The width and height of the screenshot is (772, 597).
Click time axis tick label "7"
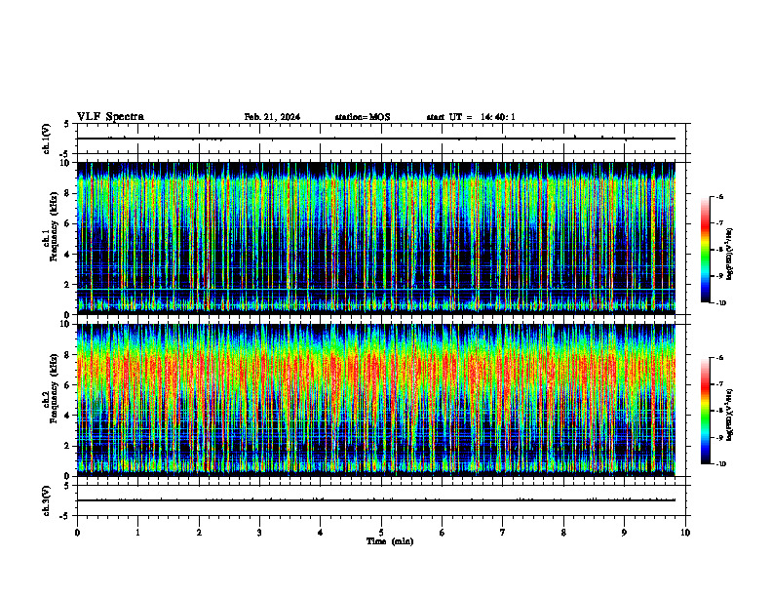[x=503, y=533]
